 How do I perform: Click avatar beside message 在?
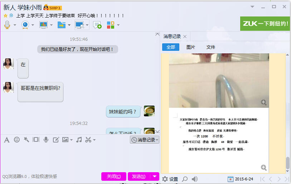click(x=8, y=64)
